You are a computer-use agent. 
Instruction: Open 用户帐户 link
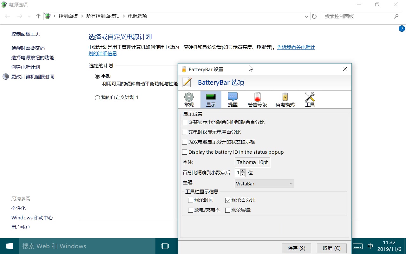pos(21,227)
